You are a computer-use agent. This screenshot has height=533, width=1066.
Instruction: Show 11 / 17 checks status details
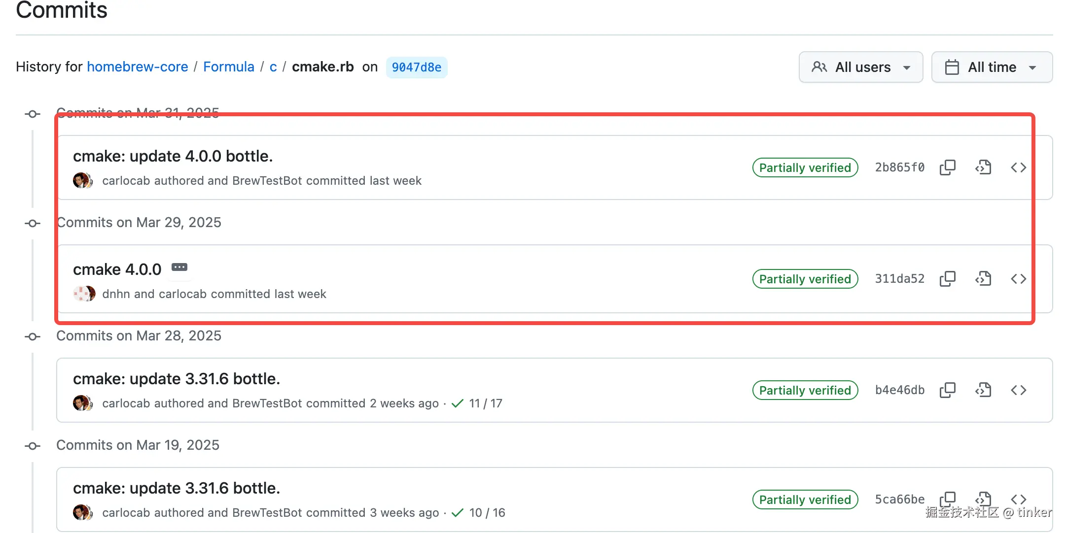coord(477,403)
